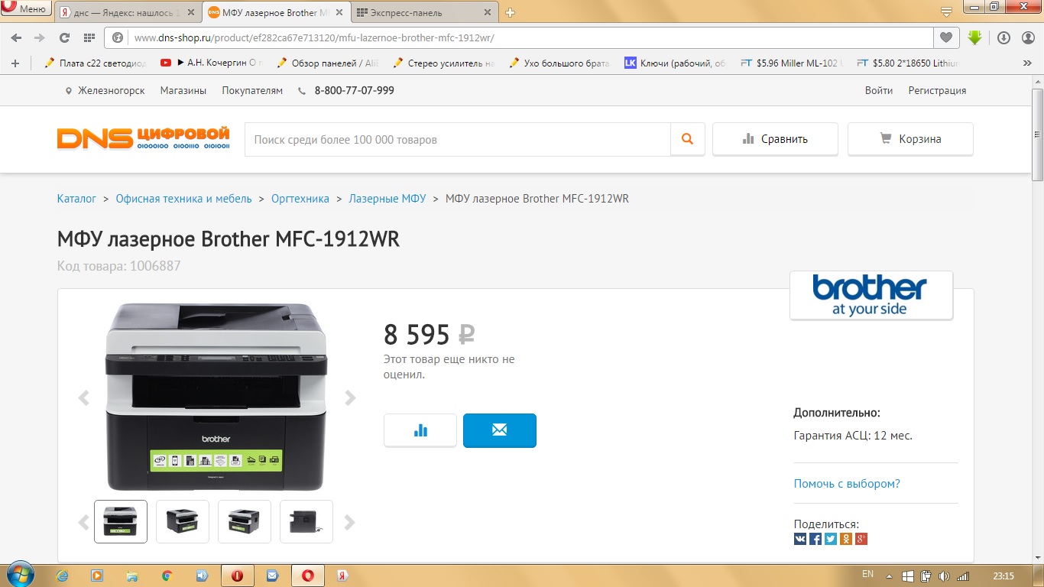Open the Windows Start button

click(21, 576)
